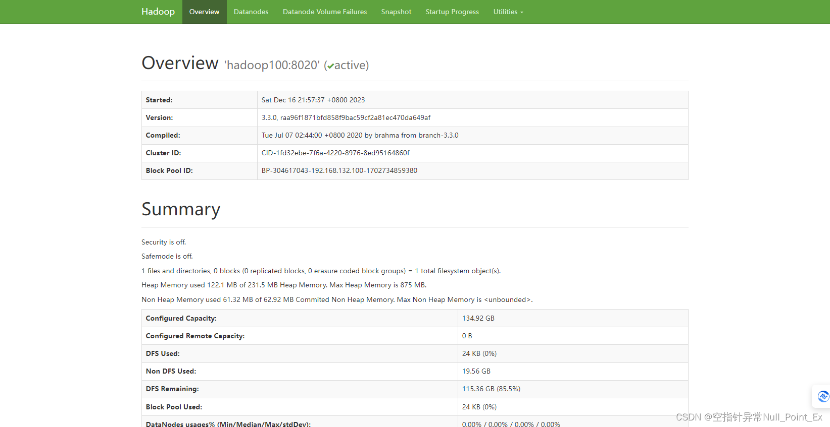
Task: Switch to the Datanodes tab
Action: tap(251, 12)
